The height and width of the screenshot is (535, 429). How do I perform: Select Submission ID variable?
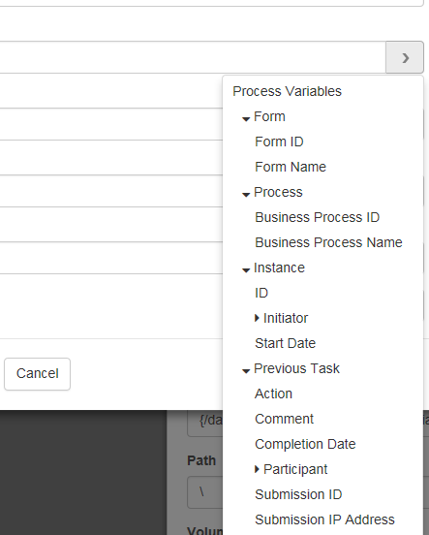point(298,494)
